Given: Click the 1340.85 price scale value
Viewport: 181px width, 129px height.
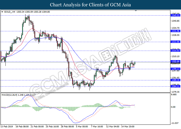Looking at the screenshot, I should (176, 21).
